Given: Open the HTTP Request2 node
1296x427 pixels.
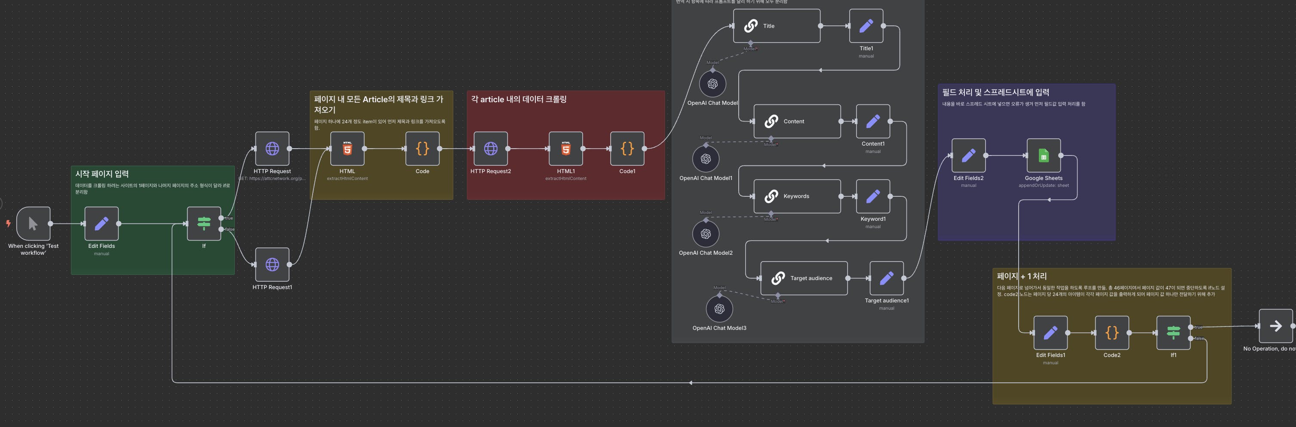Looking at the screenshot, I should pyautogui.click(x=491, y=149).
